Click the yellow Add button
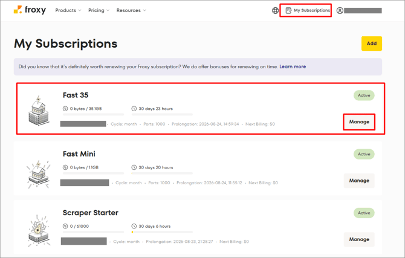Screen dimensions: 405x258 point(371,44)
